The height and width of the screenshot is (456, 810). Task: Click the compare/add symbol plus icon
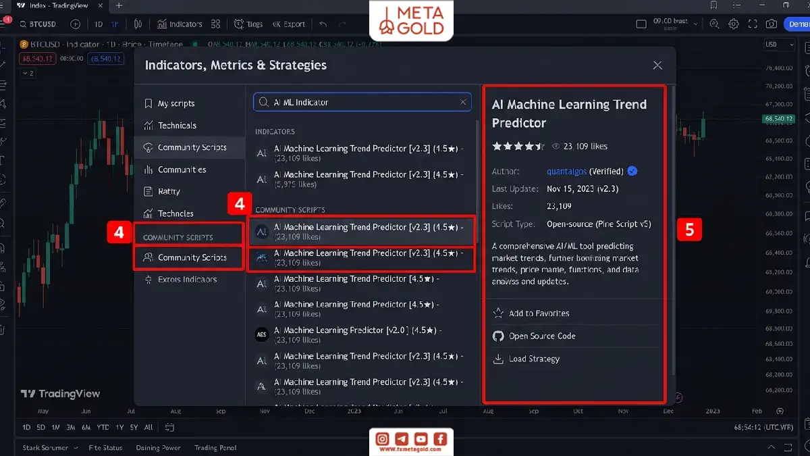click(76, 24)
